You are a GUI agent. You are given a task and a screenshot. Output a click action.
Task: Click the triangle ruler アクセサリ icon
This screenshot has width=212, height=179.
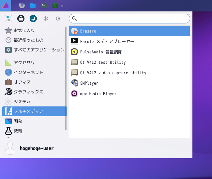tap(8, 62)
